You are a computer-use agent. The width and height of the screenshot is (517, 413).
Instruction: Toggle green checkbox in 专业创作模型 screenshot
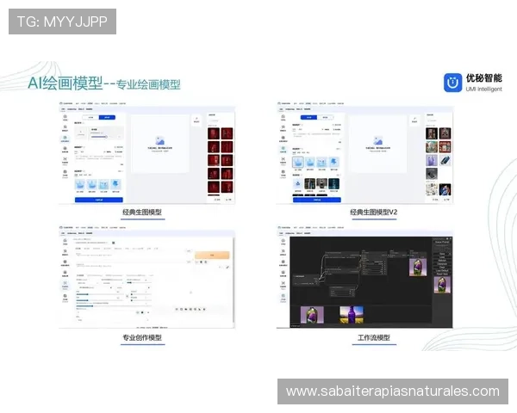tap(114, 243)
